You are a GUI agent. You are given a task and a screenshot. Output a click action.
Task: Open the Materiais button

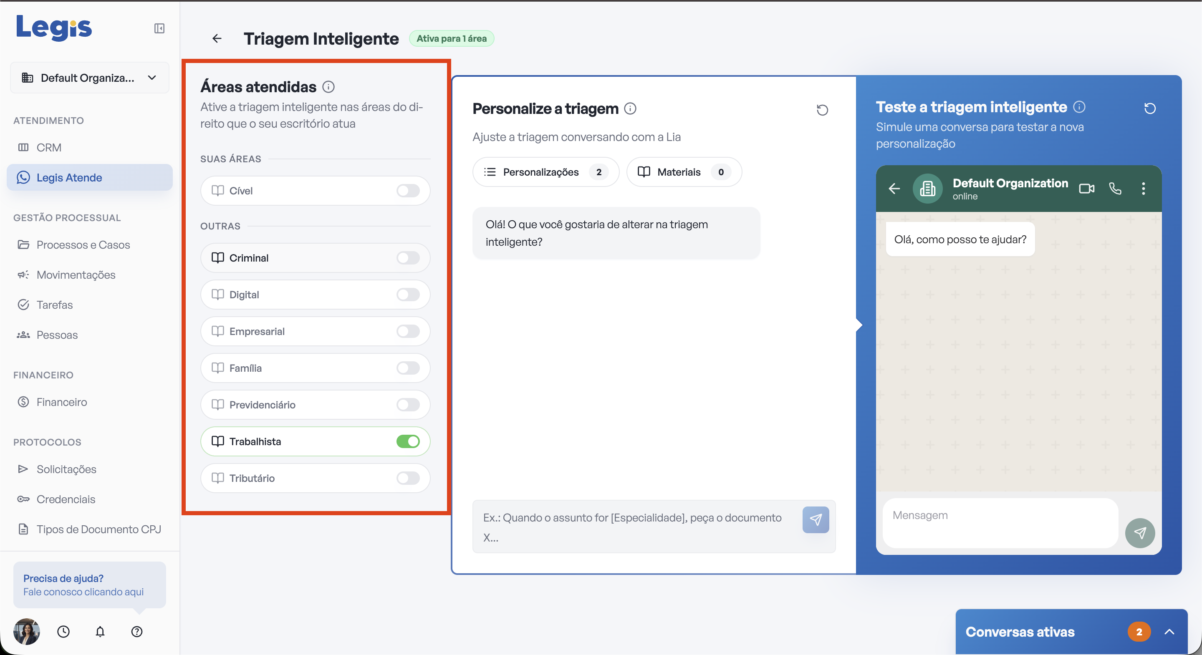pos(684,172)
